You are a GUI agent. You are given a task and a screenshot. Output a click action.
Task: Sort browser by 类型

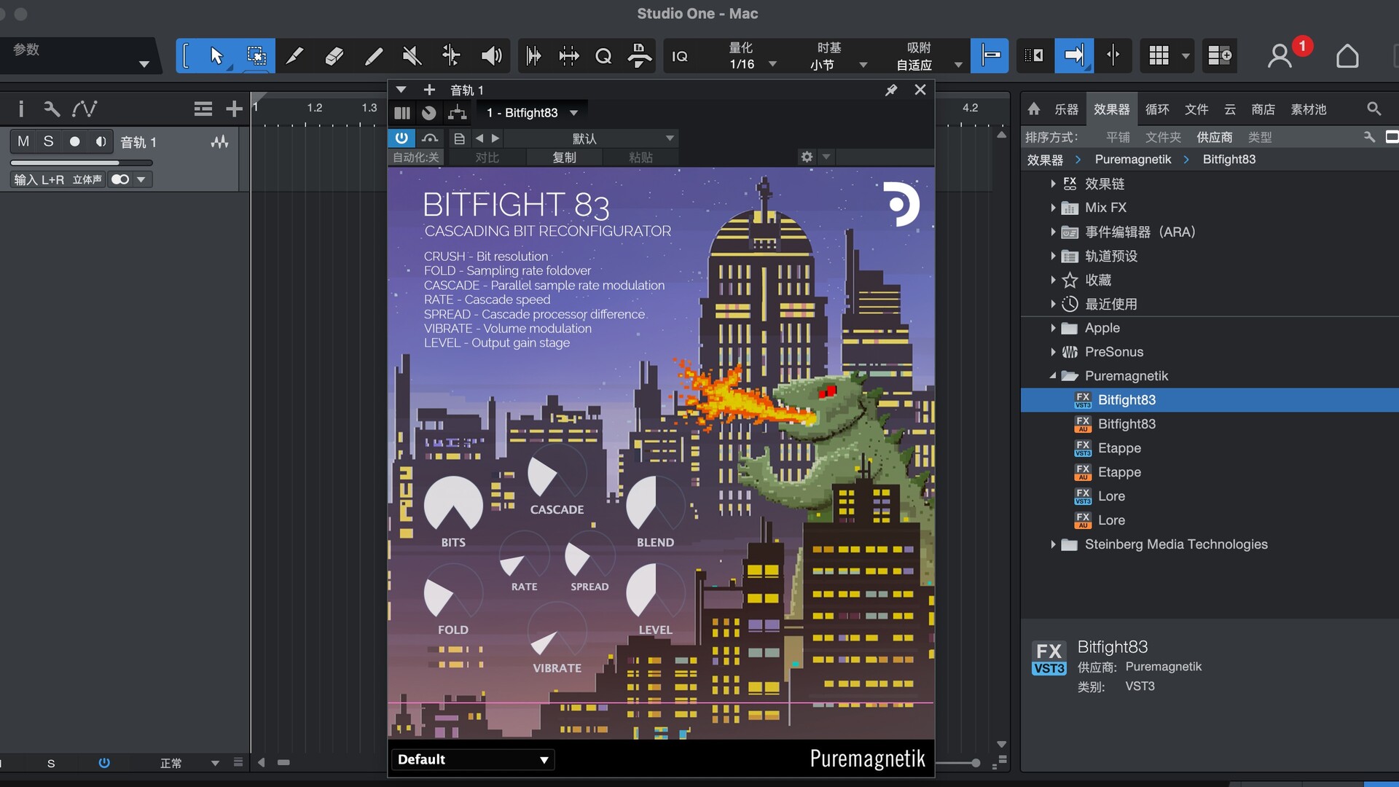tap(1260, 137)
